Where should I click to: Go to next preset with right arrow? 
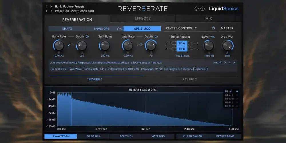(x=51, y=11)
